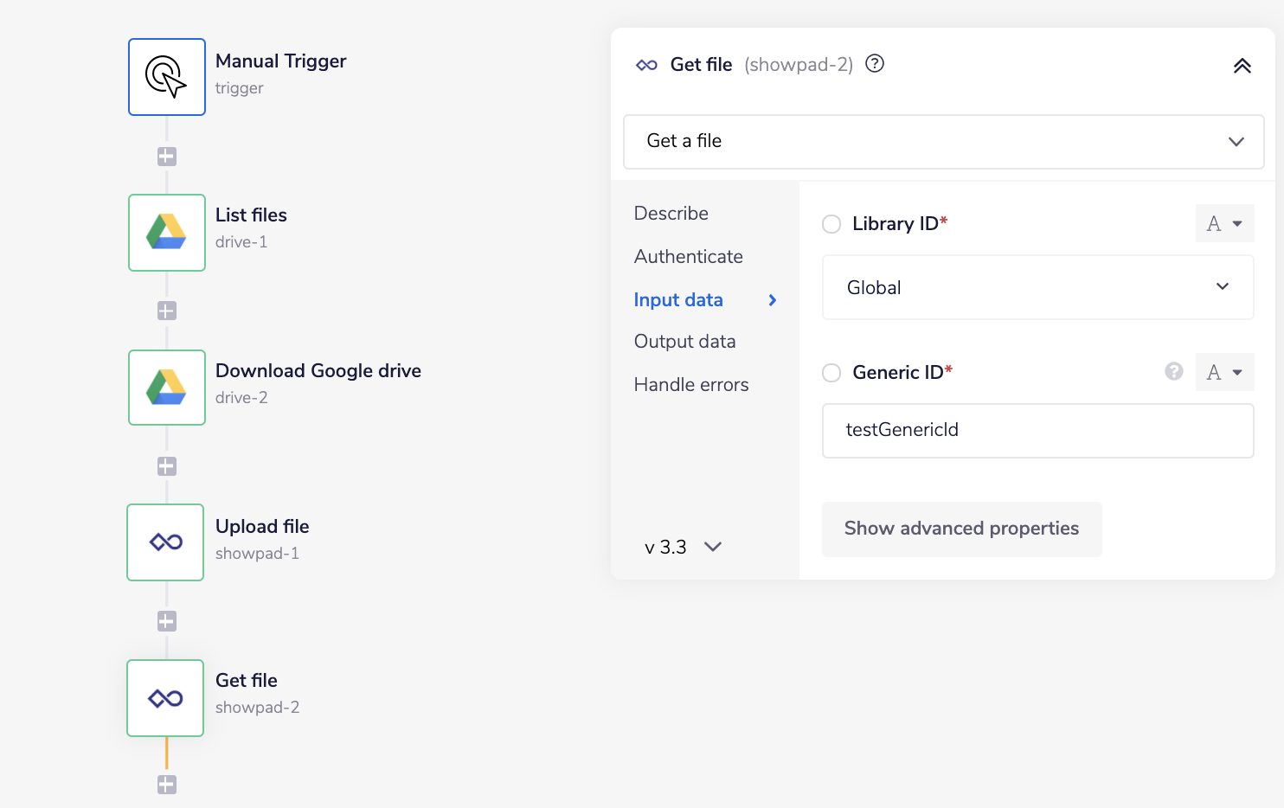Toggle the Library ID radio button
This screenshot has width=1284, height=808.
tap(831, 224)
